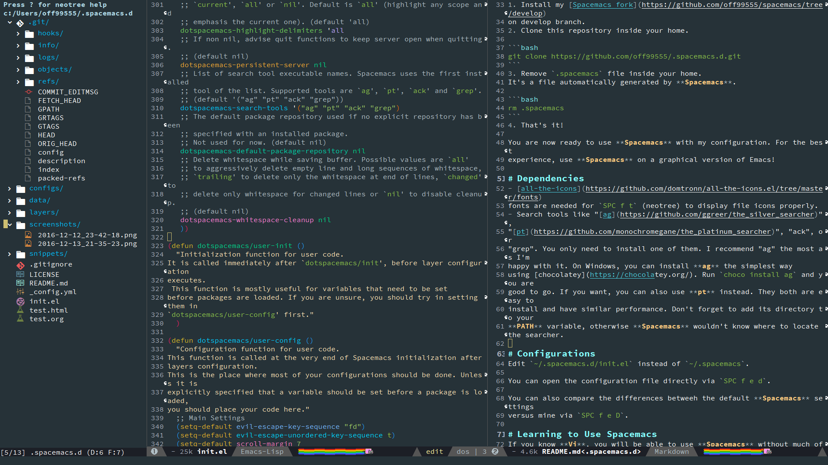This screenshot has width=828, height=465.
Task: Expand the snippets/ folder chevron
Action: click(x=9, y=254)
